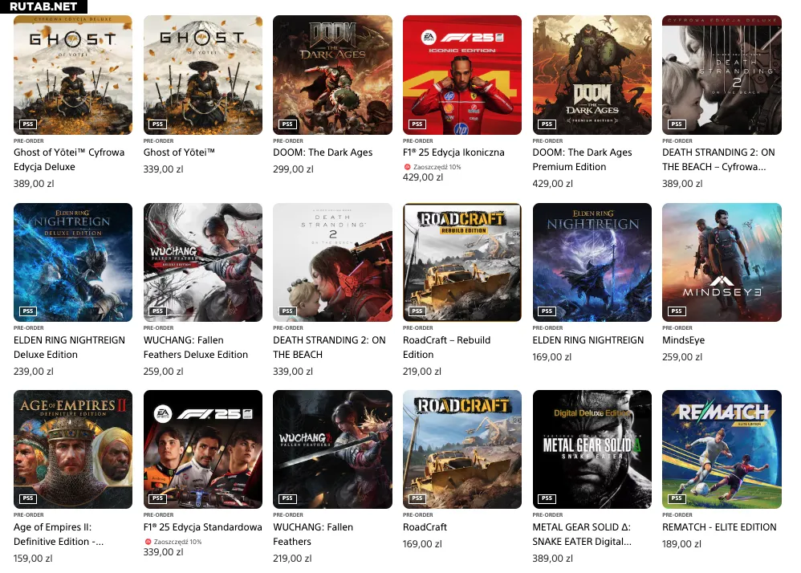Click the PS5 badge on RoadCraft Rebuild Edition
The height and width of the screenshot is (573, 801).
click(417, 311)
